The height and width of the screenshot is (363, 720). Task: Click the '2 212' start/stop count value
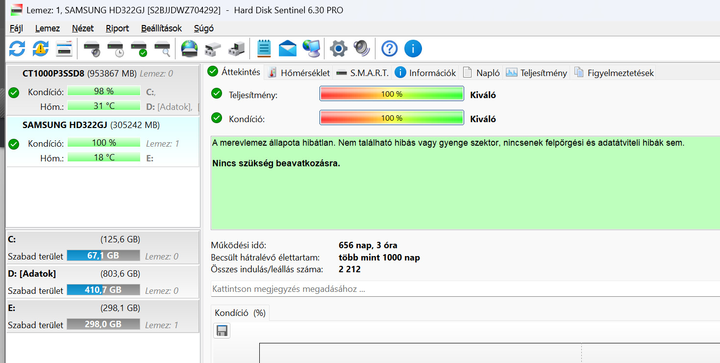click(349, 269)
